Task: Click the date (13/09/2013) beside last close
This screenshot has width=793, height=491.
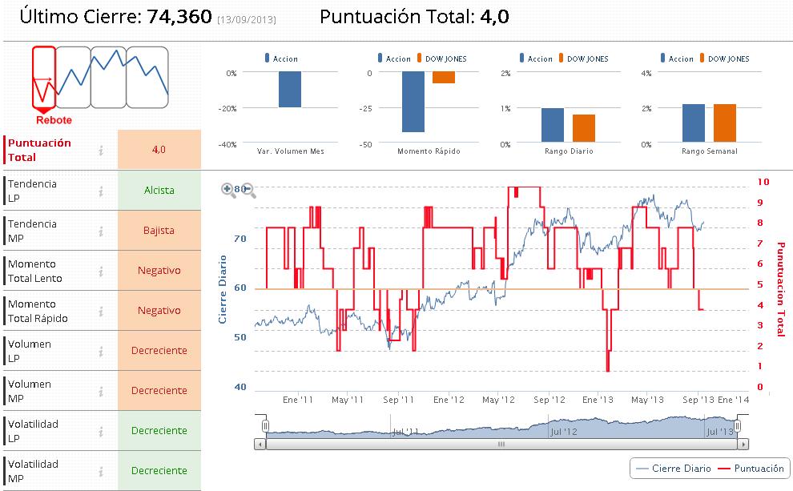Action: click(247, 20)
